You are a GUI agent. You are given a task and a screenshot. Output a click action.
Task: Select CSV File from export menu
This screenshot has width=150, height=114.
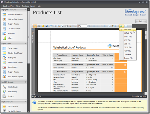point(128,51)
